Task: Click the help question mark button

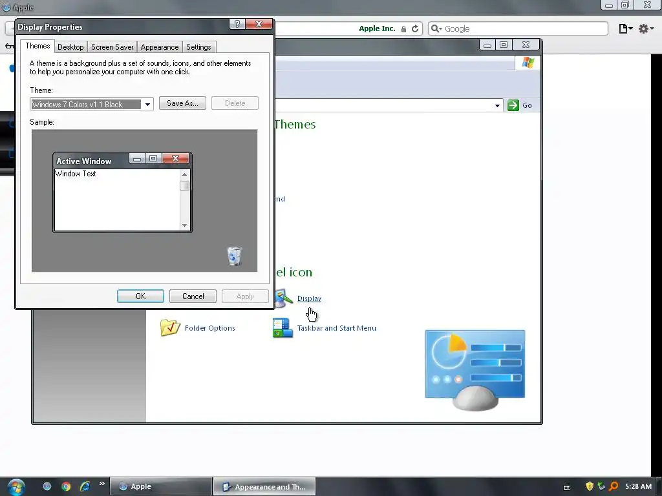Action: click(237, 24)
